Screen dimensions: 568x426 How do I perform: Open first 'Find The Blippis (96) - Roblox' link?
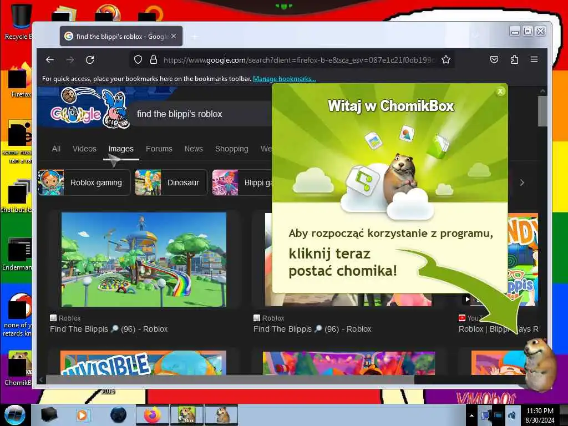point(109,329)
